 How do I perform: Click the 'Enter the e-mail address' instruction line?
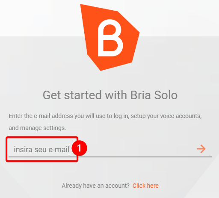coord(105,116)
